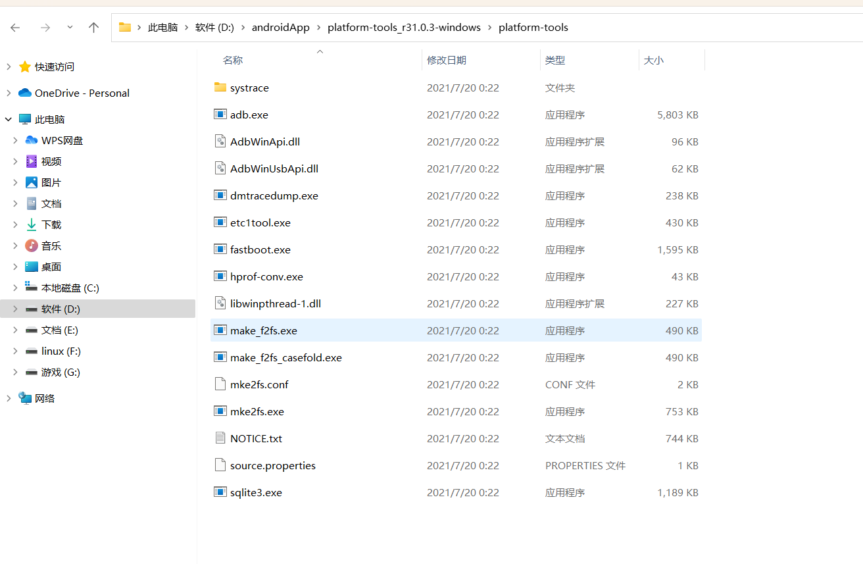The width and height of the screenshot is (863, 564).
Task: Expand 快速访问 in the sidebar
Action: tap(9, 66)
